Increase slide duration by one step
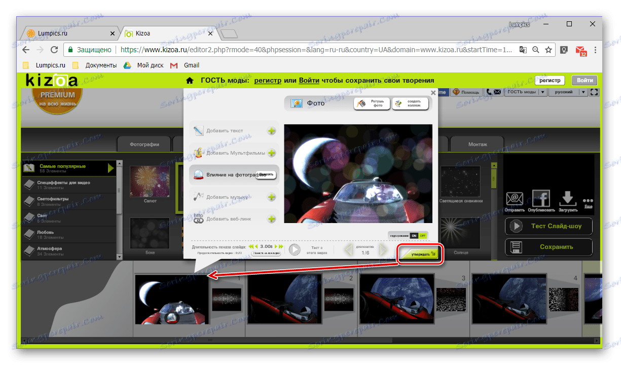Image resolution: width=621 pixels, height=365 pixels. [275, 246]
